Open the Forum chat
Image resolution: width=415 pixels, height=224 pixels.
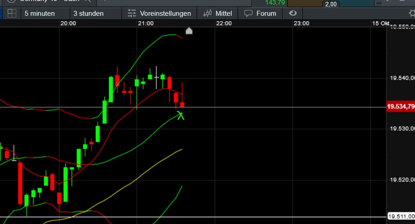260,14
